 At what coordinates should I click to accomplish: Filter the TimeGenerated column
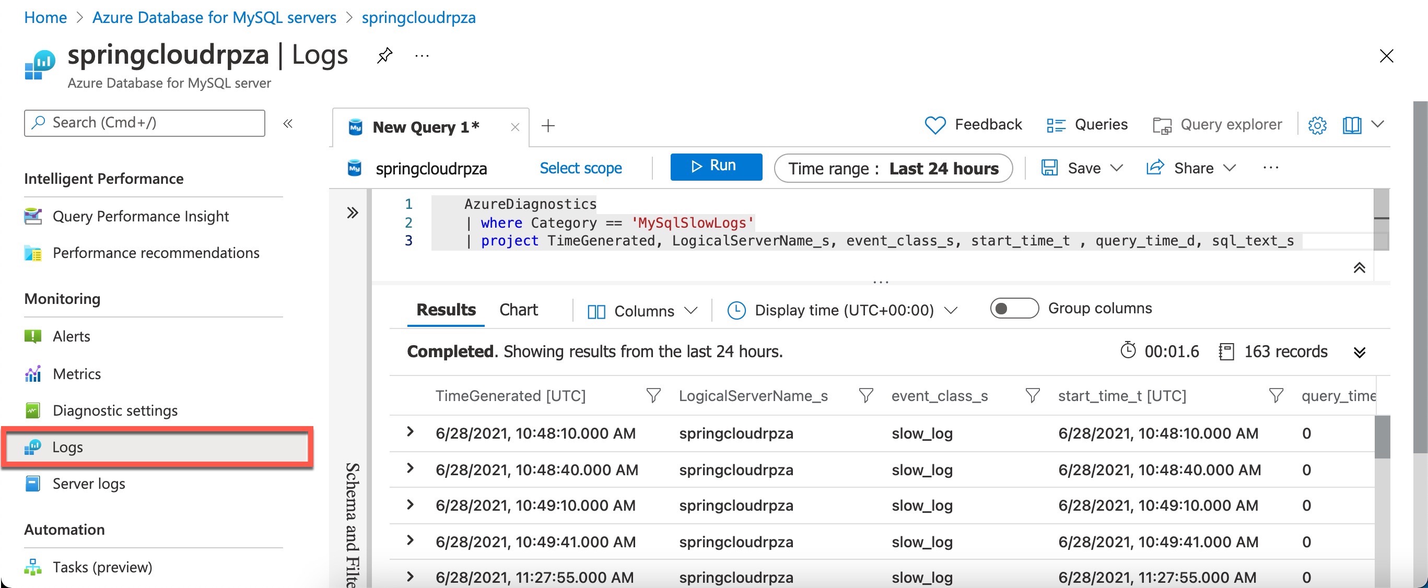click(653, 396)
